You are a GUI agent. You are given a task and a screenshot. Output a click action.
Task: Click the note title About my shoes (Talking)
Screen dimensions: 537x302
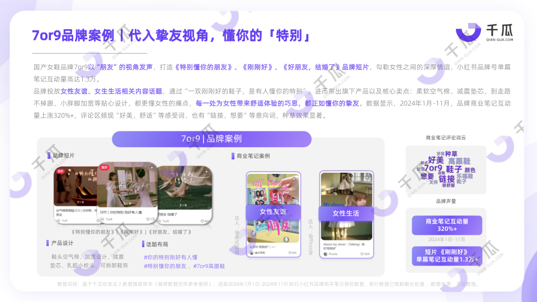point(344,246)
